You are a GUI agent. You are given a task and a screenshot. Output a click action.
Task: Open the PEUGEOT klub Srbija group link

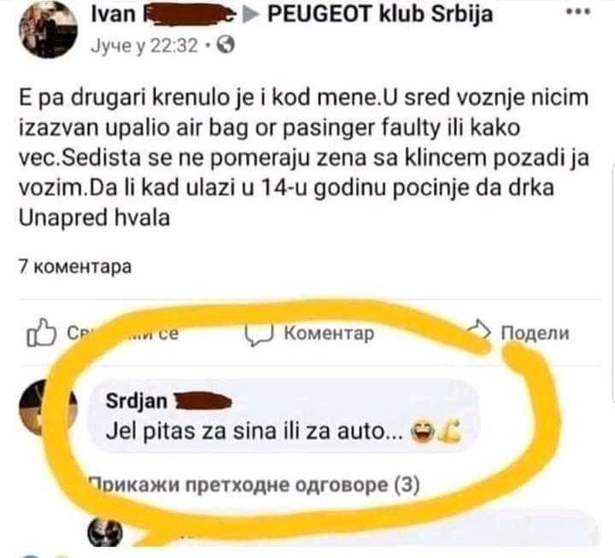(x=379, y=15)
